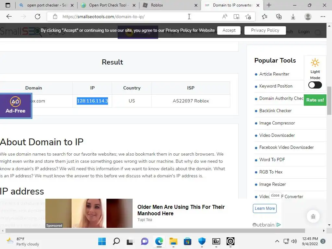Close the bottom ad with close label
This screenshot has height=249, width=332.
point(275,195)
